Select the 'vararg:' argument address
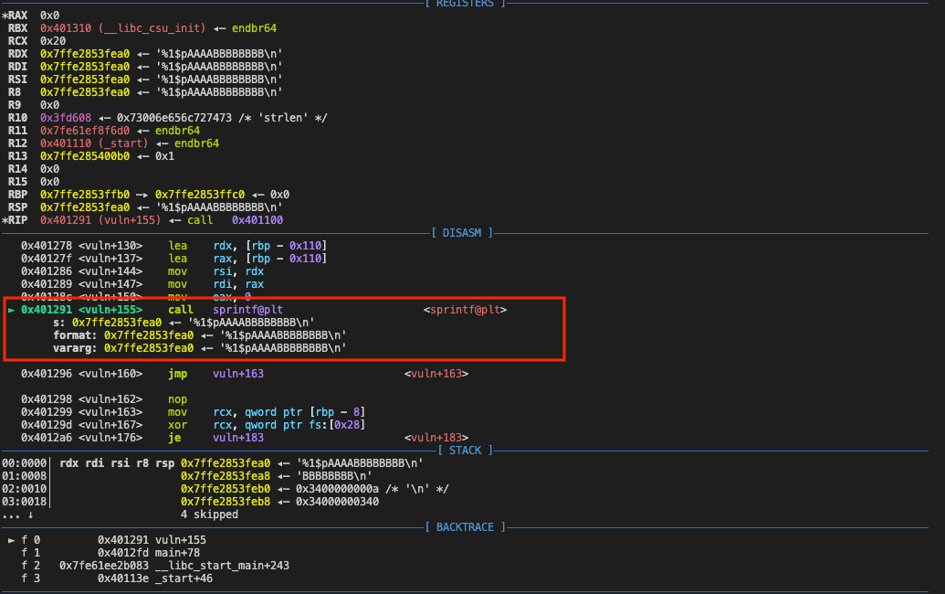945x594 pixels. 149,348
